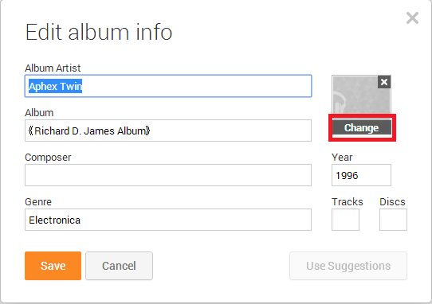This screenshot has height=304, width=432.
Task: Click the Discs label text
Action: [392, 202]
